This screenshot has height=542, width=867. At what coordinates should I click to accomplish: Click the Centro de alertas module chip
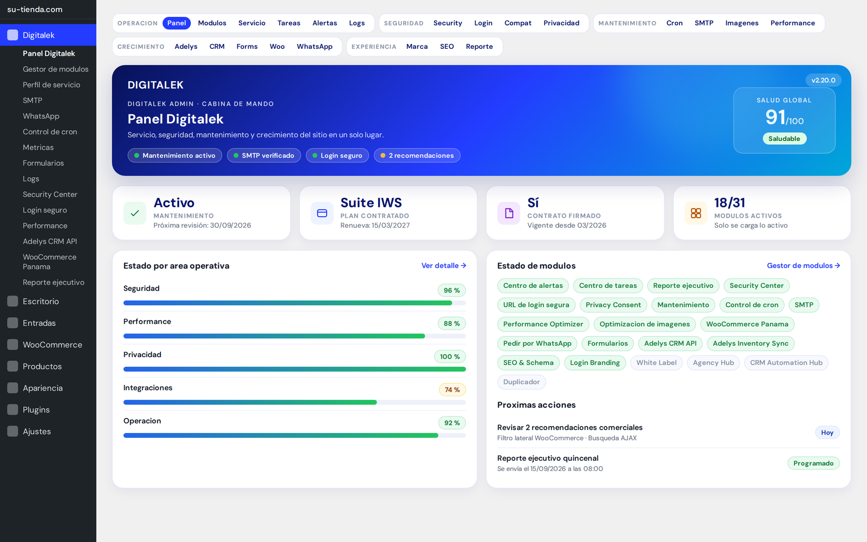533,286
